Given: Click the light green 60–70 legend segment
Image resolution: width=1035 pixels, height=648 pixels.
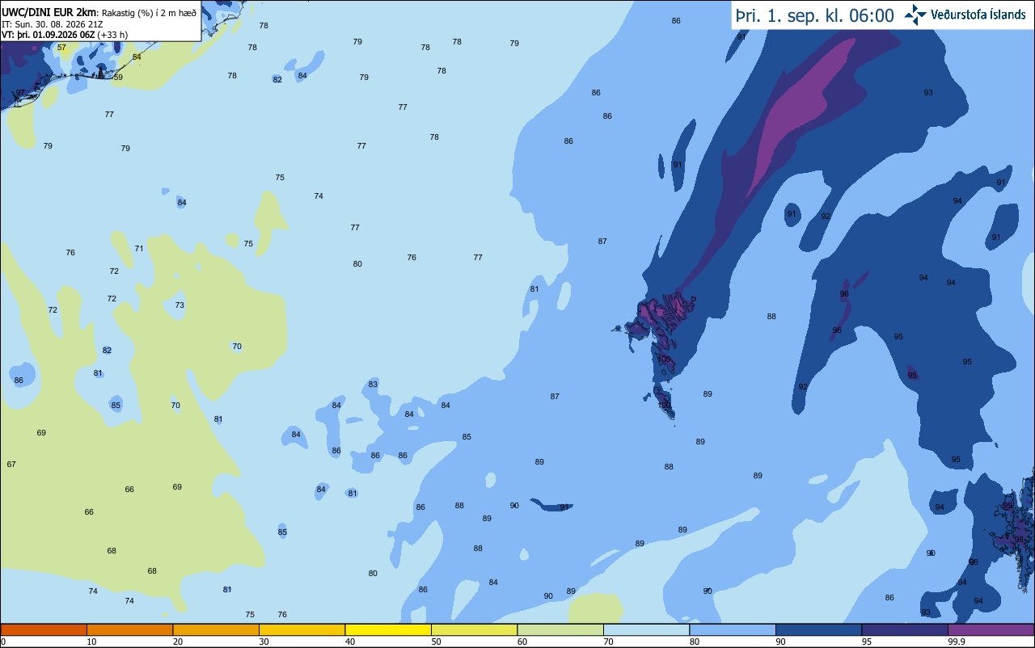Looking at the screenshot, I should (560, 629).
